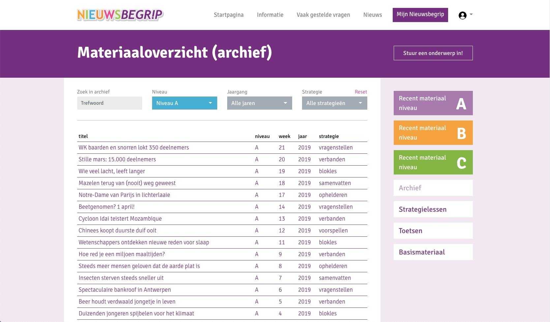550x322 pixels.
Task: Click the Trefwoord search field
Action: [109, 103]
